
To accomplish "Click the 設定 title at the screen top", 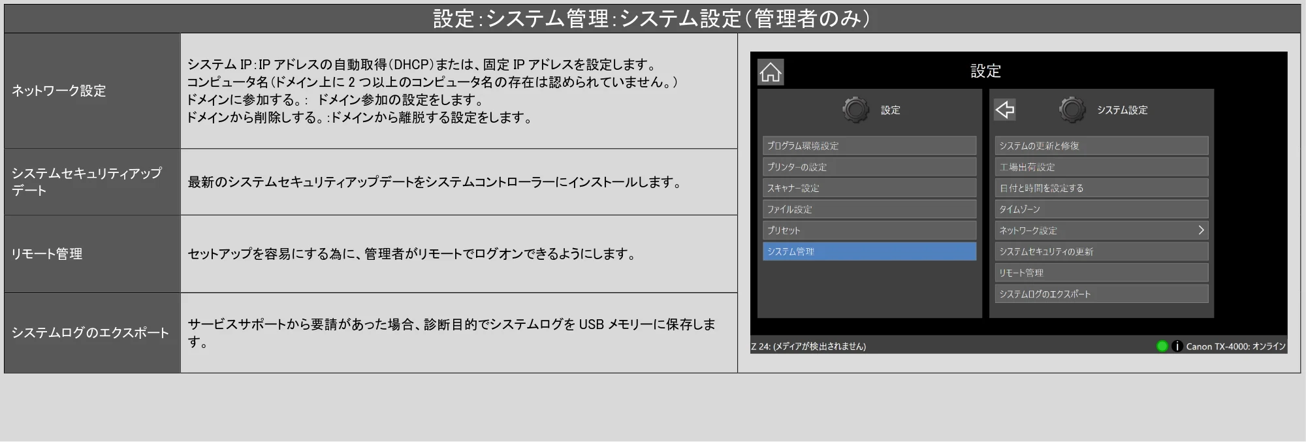I will click(985, 71).
